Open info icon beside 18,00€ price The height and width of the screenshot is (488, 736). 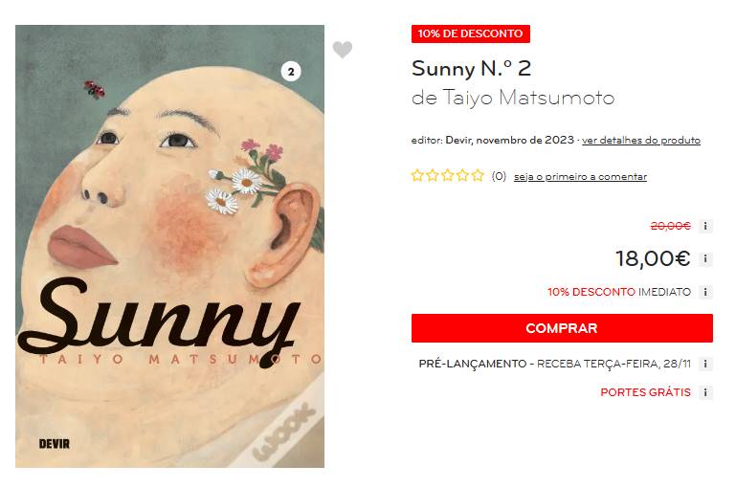pyautogui.click(x=705, y=259)
